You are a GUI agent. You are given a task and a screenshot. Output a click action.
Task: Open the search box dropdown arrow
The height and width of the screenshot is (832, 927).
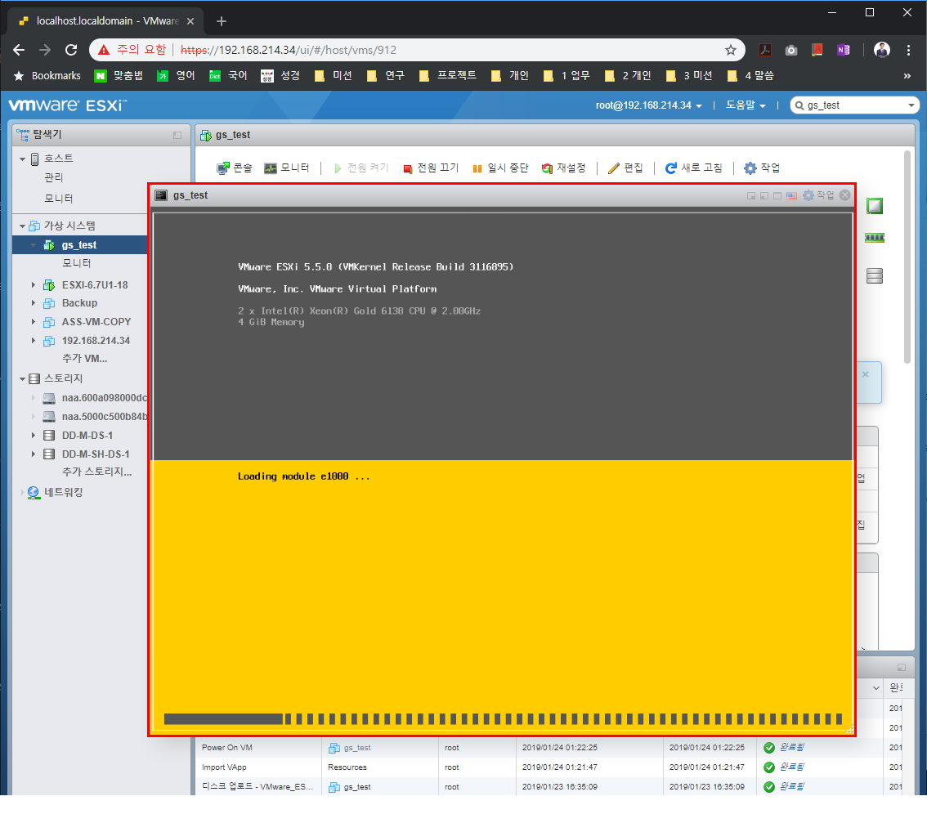click(911, 105)
